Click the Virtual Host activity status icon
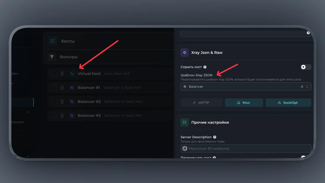325x183 pixels. (72, 74)
